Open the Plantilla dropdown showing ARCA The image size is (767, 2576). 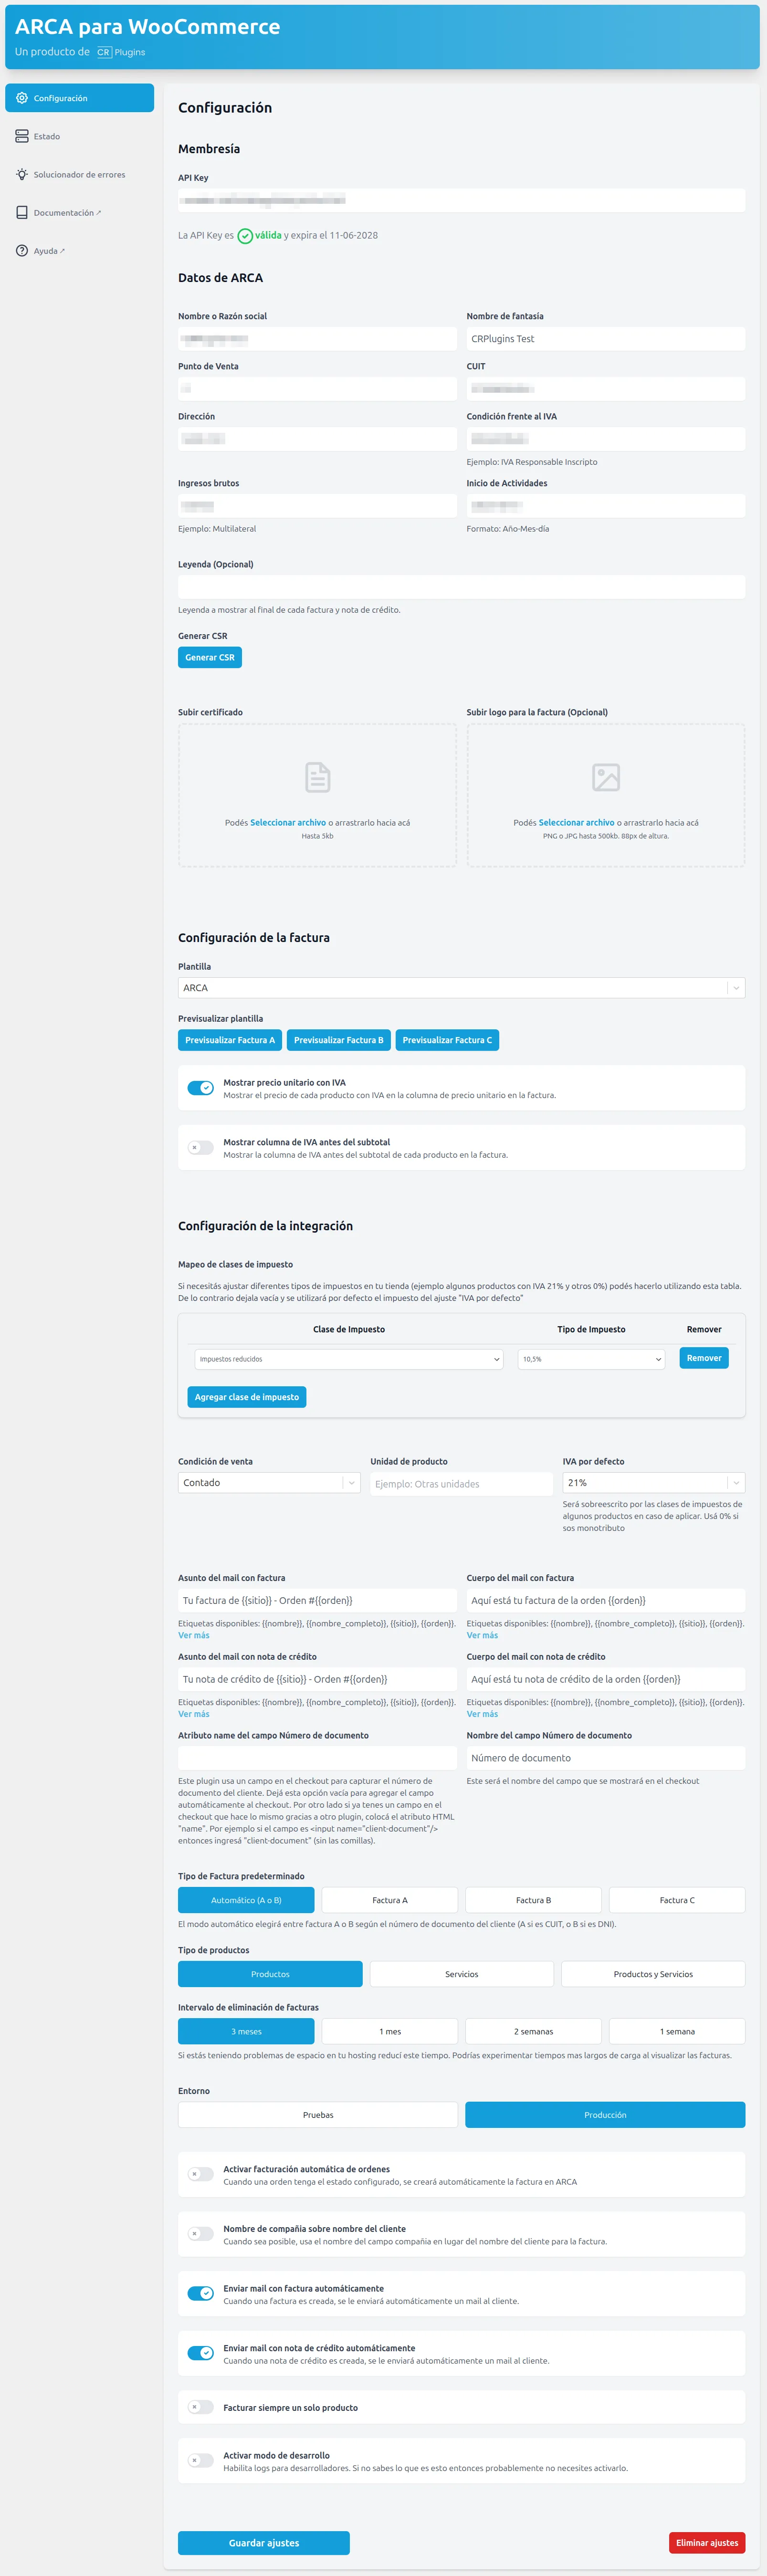pos(461,987)
